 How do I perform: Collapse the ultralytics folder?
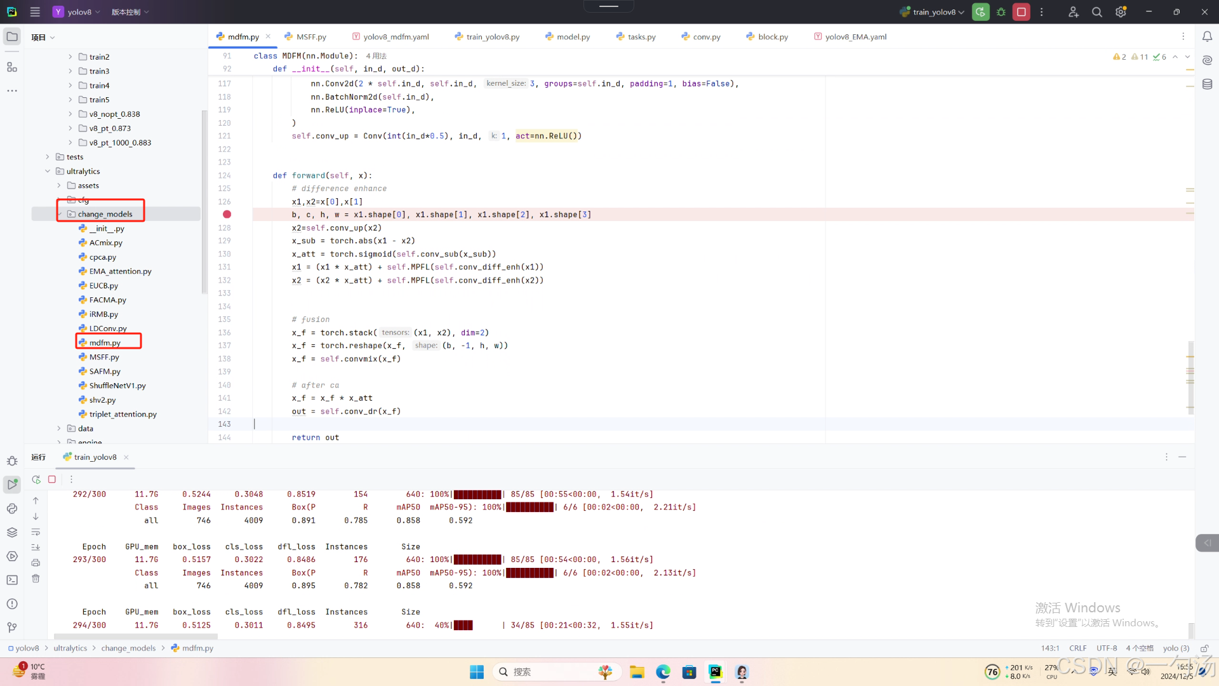click(48, 171)
